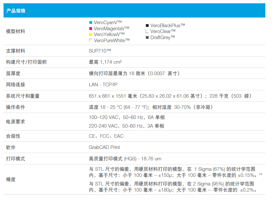
Task: Click the 系统尺寸和重量 row label
Action: [x=23, y=96]
